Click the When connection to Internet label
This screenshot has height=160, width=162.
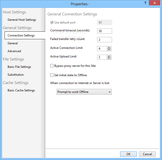click(80, 83)
